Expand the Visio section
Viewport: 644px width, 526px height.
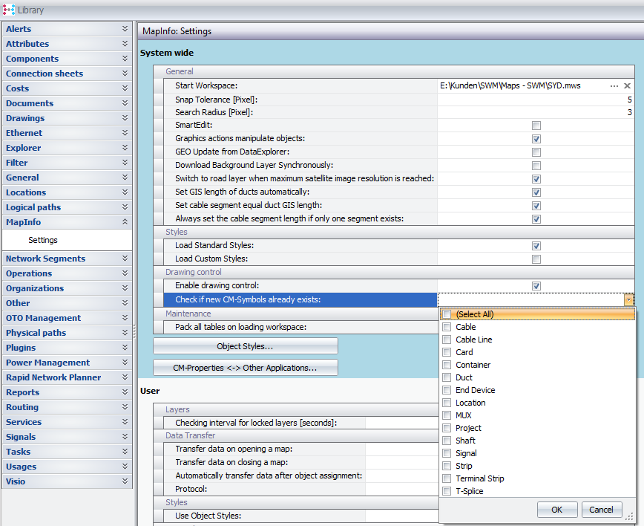[x=125, y=481]
